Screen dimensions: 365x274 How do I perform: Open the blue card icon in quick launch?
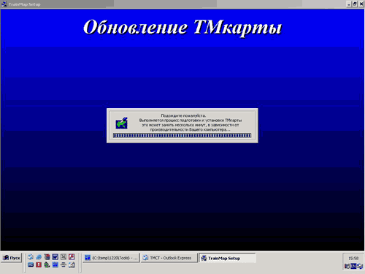click(x=31, y=265)
